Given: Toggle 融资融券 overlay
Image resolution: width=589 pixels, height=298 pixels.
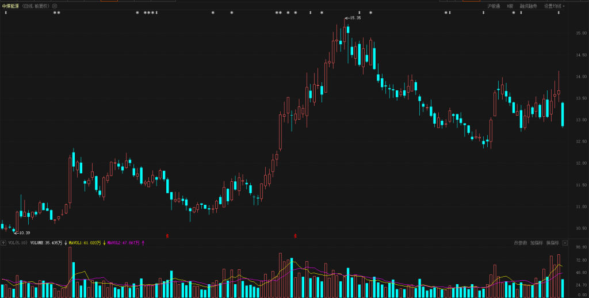Looking at the screenshot, I should click(528, 6).
